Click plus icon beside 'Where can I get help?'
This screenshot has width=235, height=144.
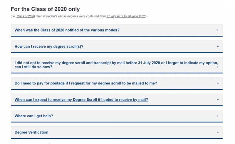tap(218, 116)
